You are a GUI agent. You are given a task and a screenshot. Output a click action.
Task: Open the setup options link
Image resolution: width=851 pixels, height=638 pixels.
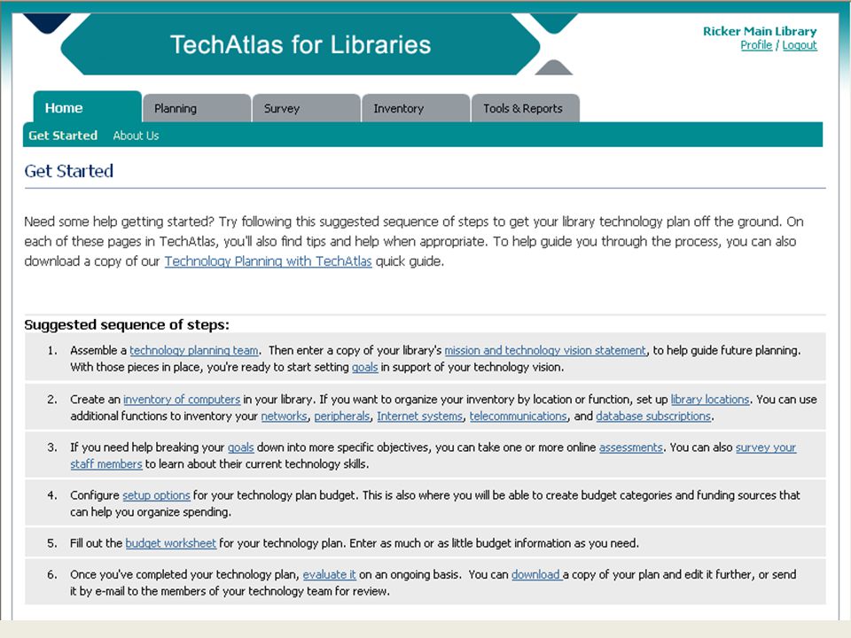[x=156, y=495]
